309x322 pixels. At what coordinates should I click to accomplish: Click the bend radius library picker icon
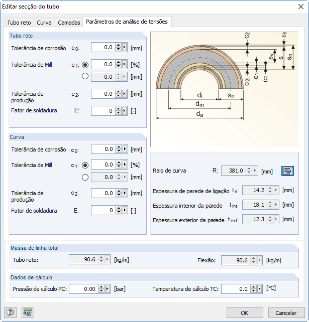(287, 171)
